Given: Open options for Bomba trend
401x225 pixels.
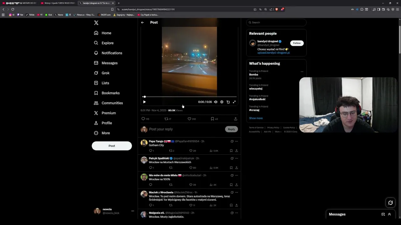Looking at the screenshot, I should click(302, 72).
